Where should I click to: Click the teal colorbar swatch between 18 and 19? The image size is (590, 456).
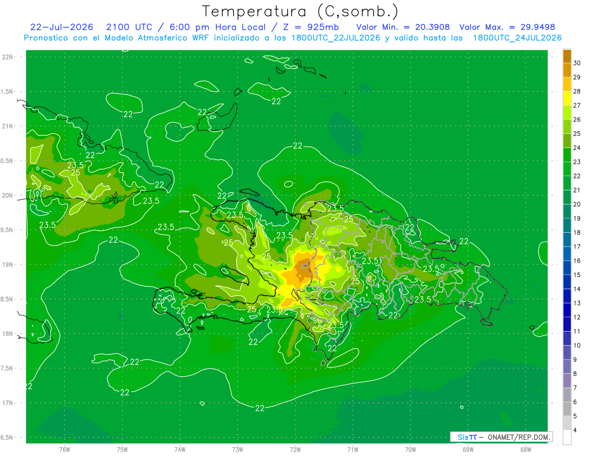coord(567,225)
